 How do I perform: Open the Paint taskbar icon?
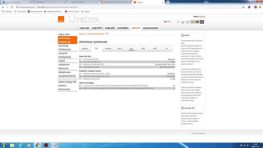tap(54, 145)
